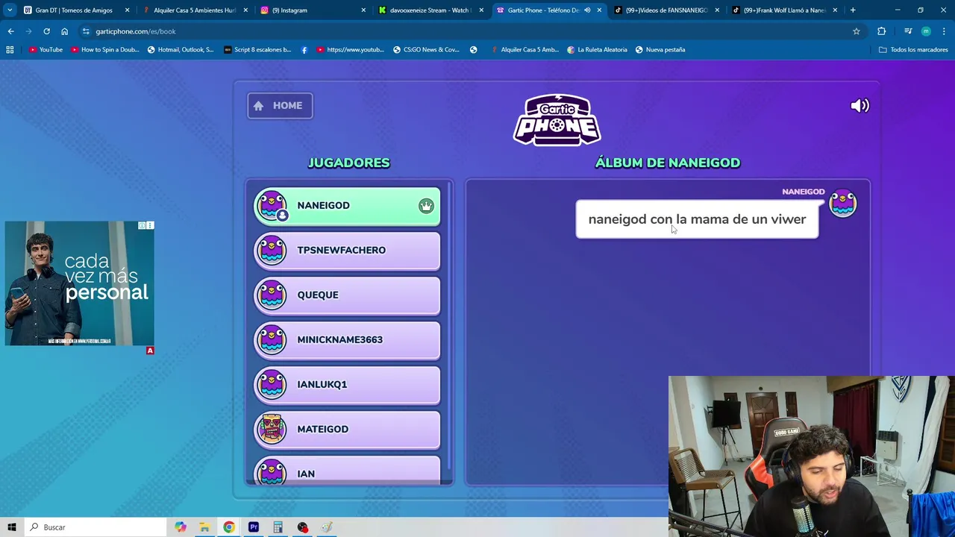Click QUEQUE's avatar icon

[x=272, y=295]
